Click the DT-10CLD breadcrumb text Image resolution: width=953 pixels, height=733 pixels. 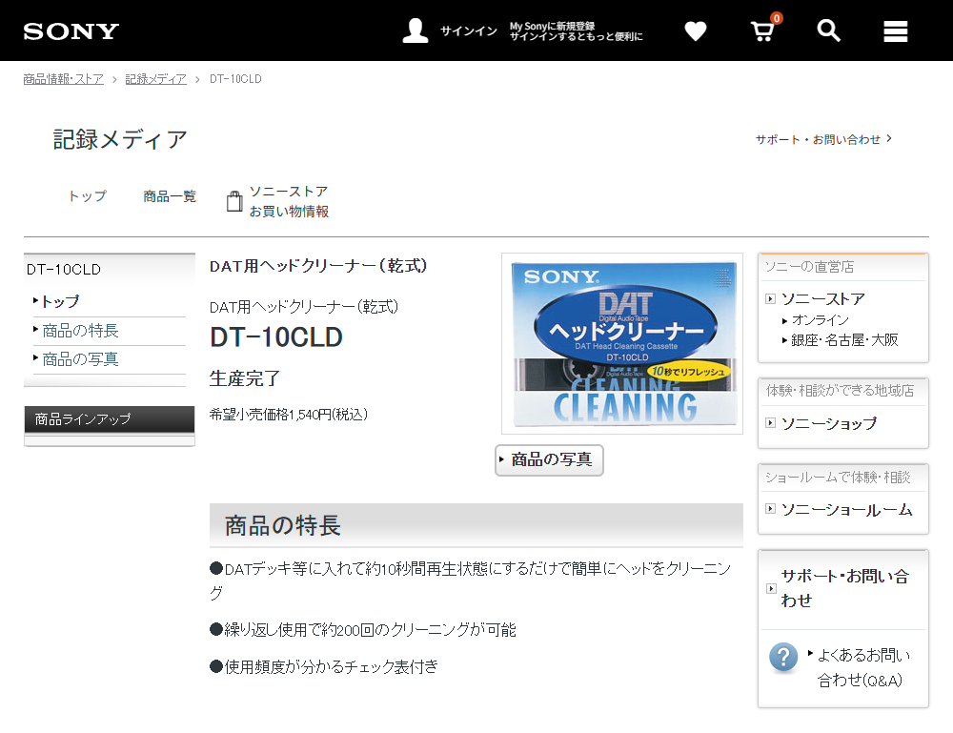click(235, 79)
